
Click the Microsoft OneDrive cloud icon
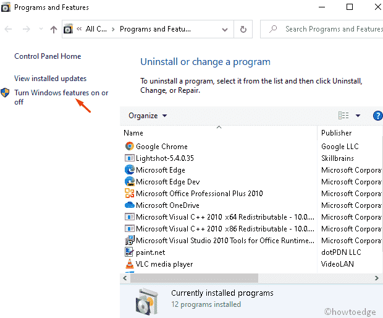pyautogui.click(x=130, y=205)
